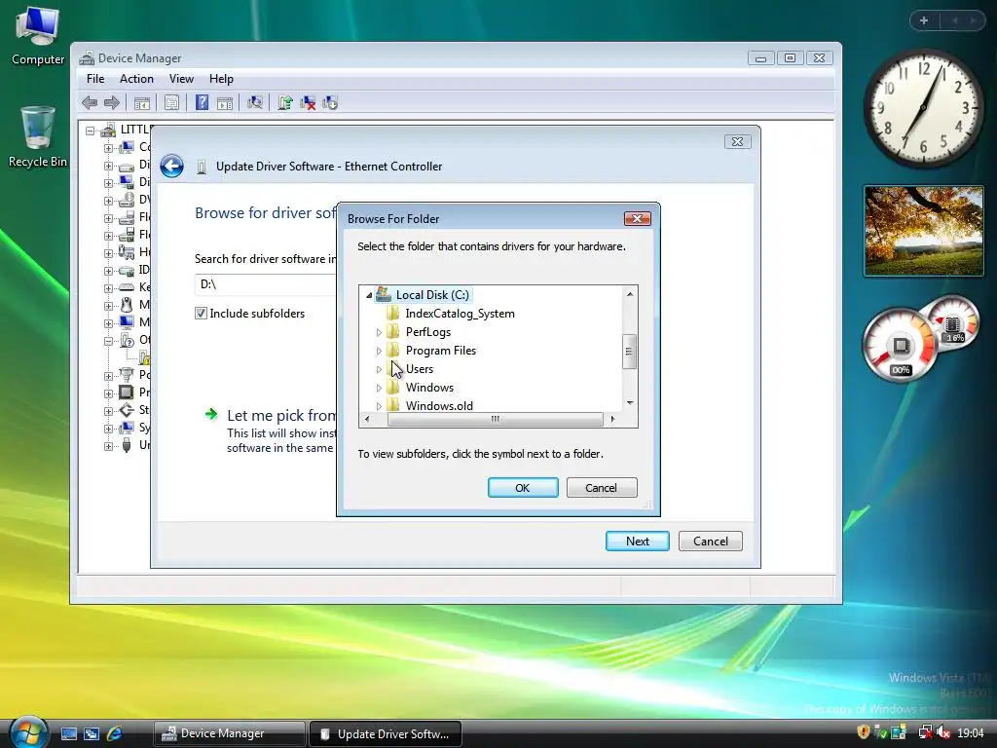Click the network tray icon with red X
This screenshot has width=997, height=748.
tap(925, 732)
